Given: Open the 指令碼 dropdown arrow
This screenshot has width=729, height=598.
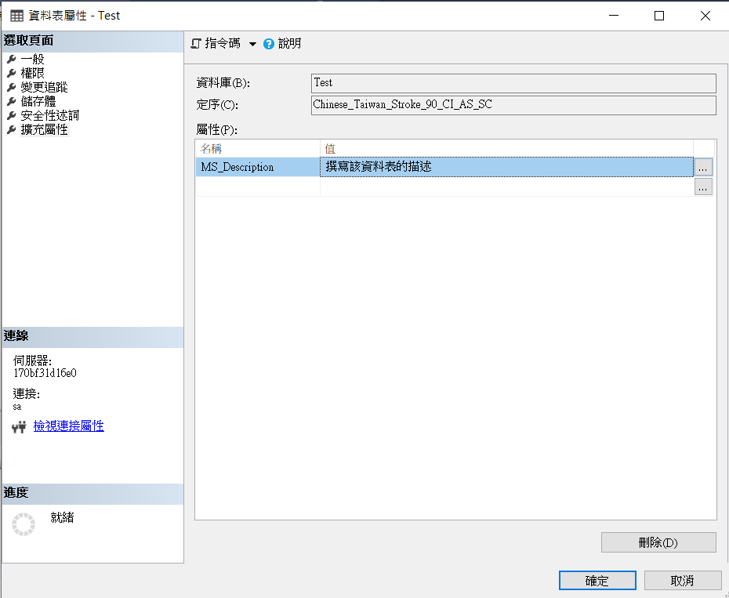Looking at the screenshot, I should [x=252, y=45].
